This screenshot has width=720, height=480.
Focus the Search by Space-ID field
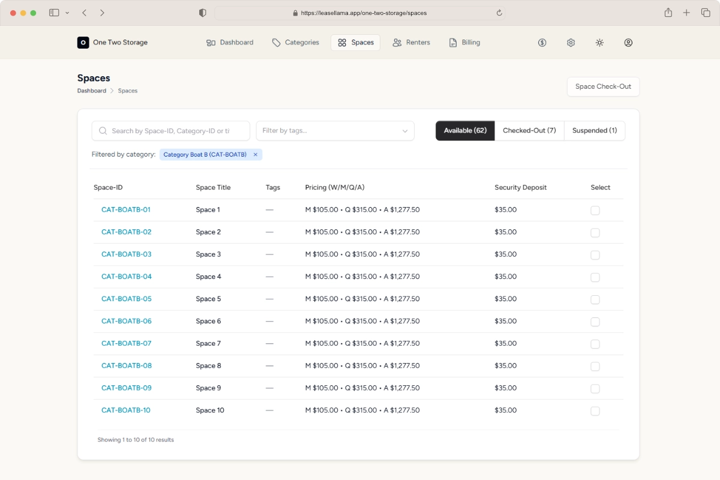tap(171, 131)
